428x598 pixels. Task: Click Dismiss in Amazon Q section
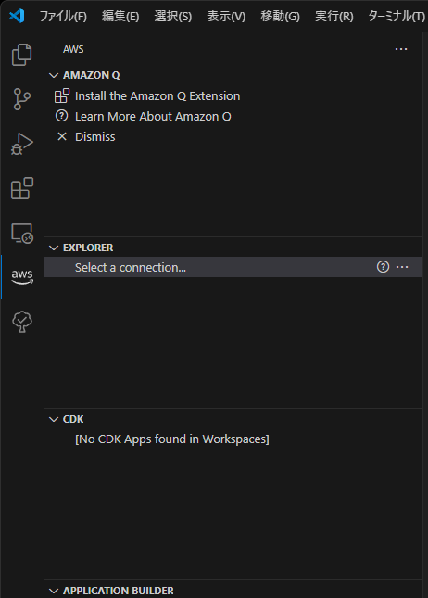(94, 137)
